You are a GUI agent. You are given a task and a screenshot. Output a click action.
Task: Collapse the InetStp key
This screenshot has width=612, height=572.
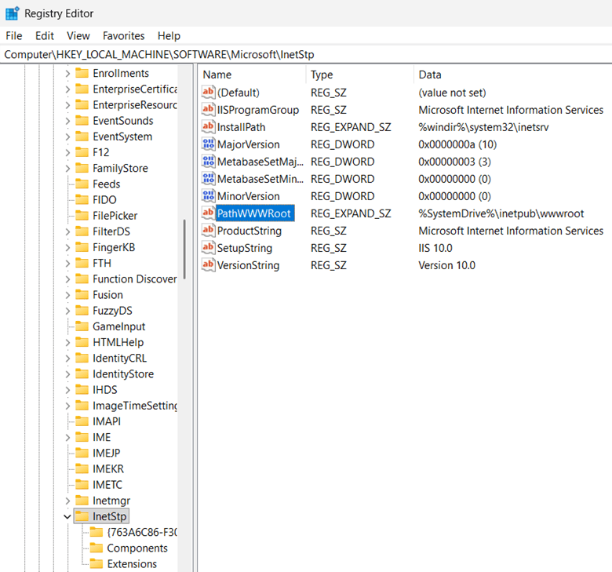(x=67, y=516)
